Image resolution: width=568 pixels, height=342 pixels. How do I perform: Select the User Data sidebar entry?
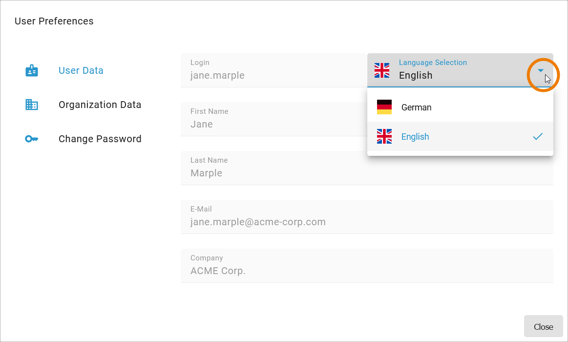[x=81, y=70]
